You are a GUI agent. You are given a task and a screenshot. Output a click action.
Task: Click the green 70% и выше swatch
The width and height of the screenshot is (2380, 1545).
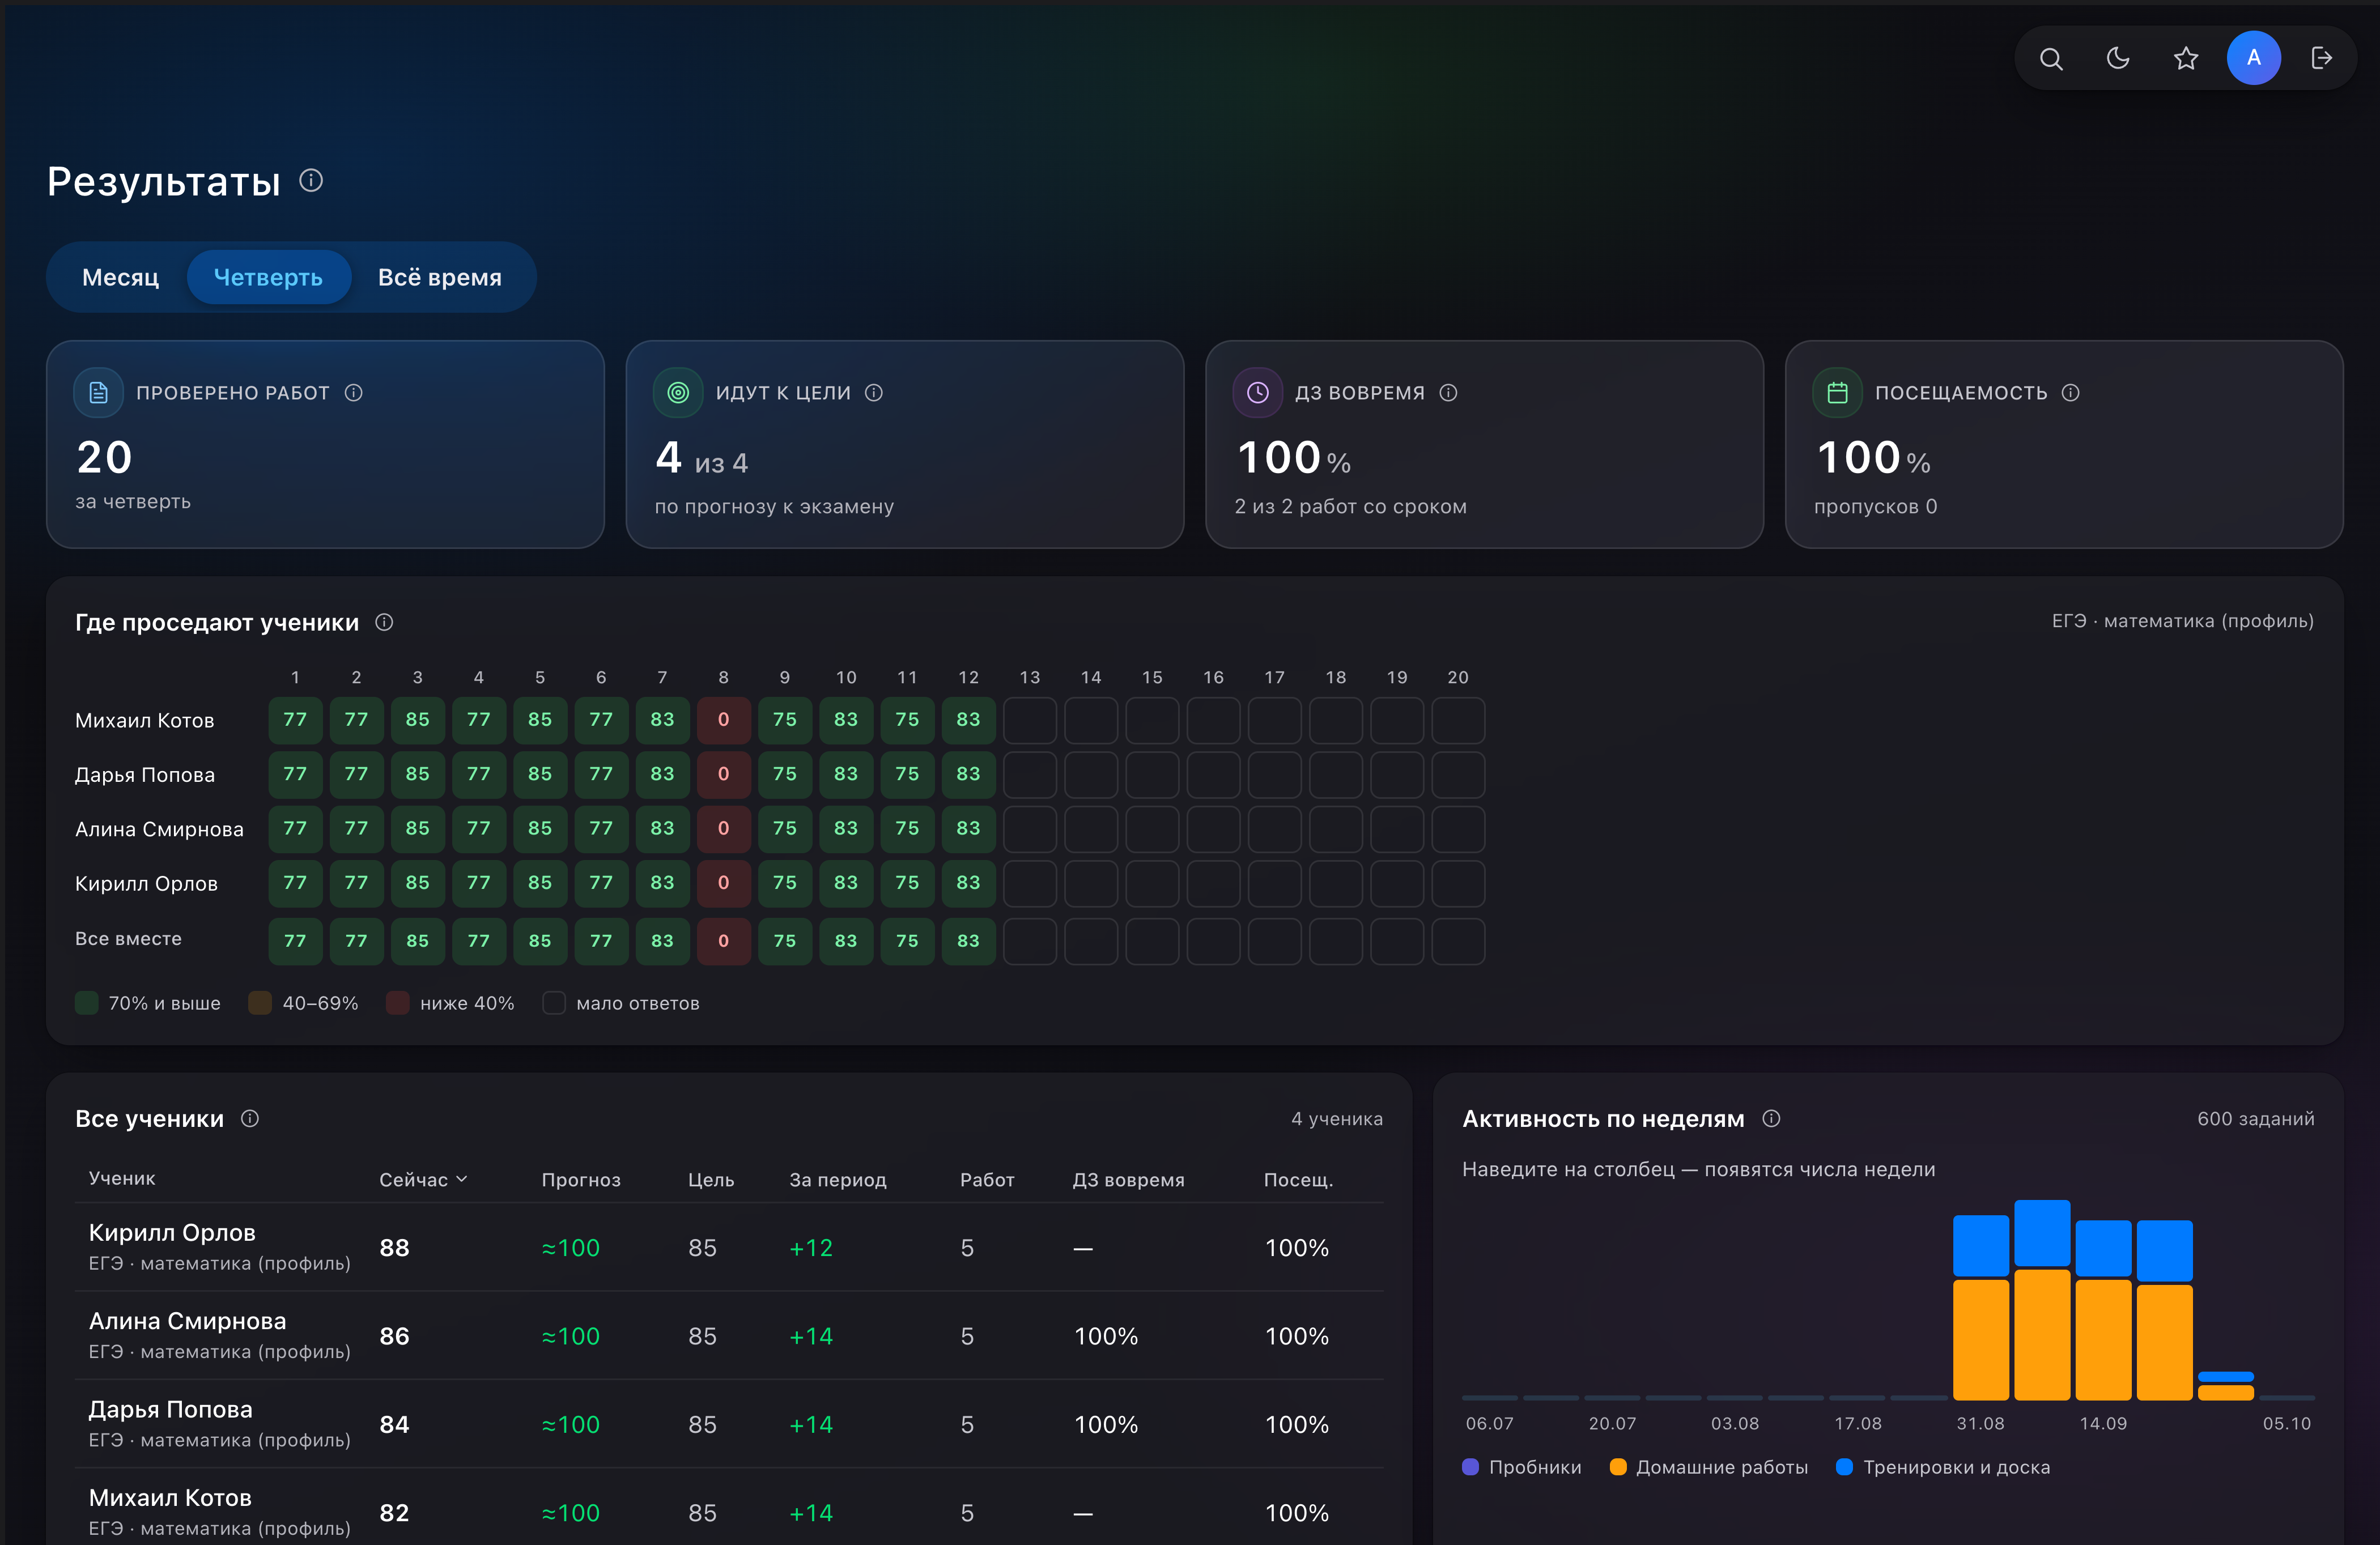point(87,1003)
